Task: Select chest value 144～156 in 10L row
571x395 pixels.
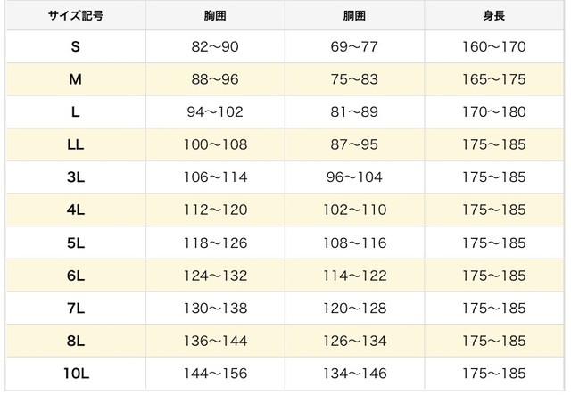Action: click(215, 374)
